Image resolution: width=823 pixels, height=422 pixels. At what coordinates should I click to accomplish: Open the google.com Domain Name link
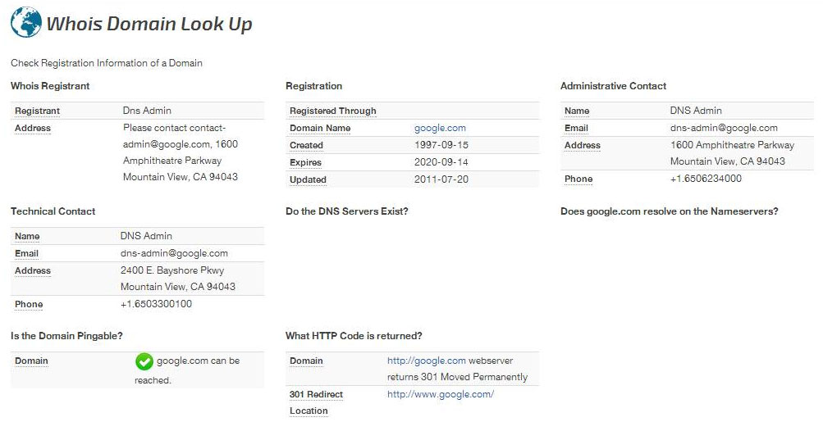(x=440, y=128)
